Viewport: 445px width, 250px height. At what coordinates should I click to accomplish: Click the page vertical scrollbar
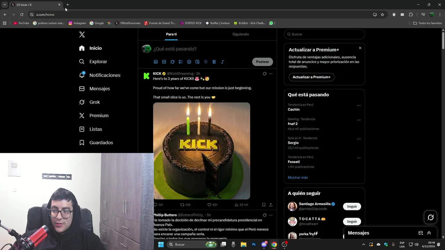point(443,40)
